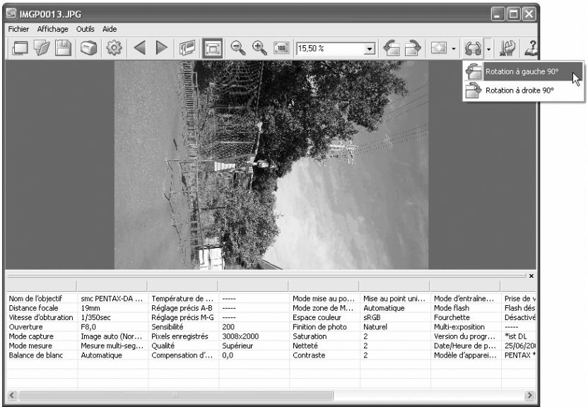Click the Multi-exposition label
The height and width of the screenshot is (407, 588).
pos(459,326)
